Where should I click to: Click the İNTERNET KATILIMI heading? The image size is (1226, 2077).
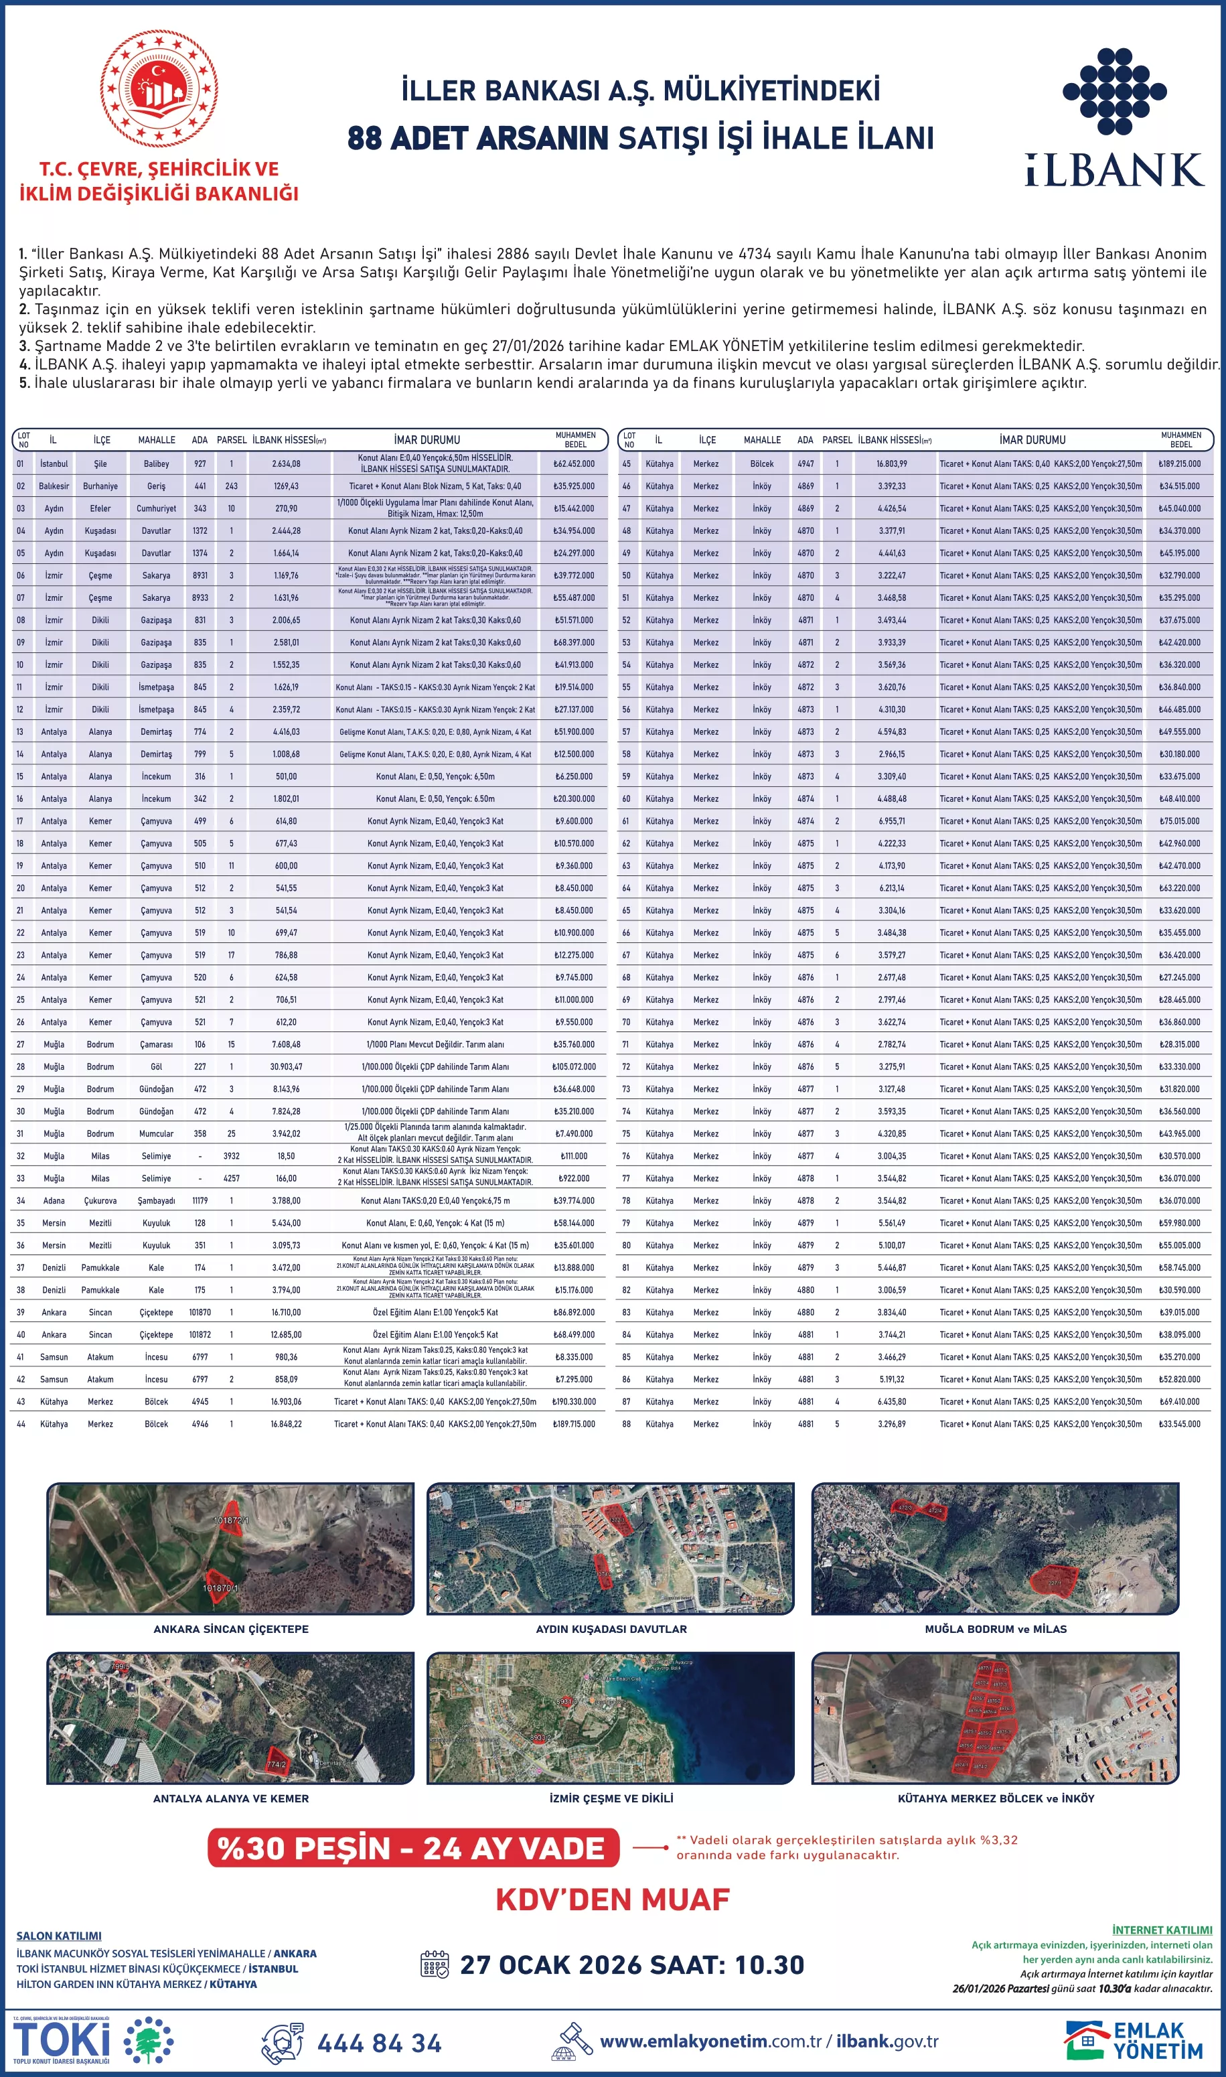point(1162,1930)
